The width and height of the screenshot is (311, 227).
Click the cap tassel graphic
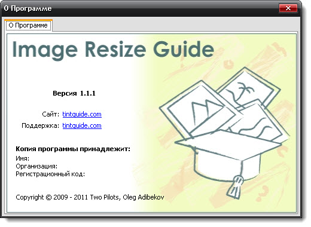(236, 187)
